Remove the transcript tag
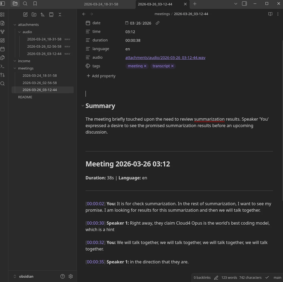The width and height of the screenshot is (283, 282). [x=172, y=66]
